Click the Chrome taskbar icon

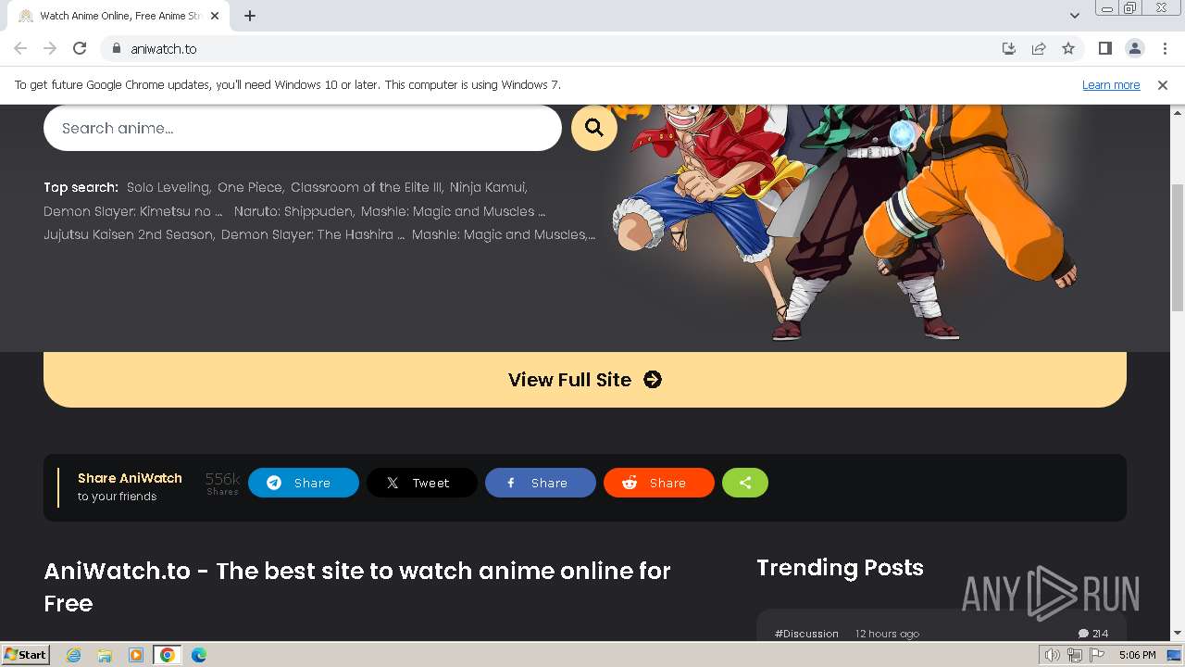(x=168, y=655)
